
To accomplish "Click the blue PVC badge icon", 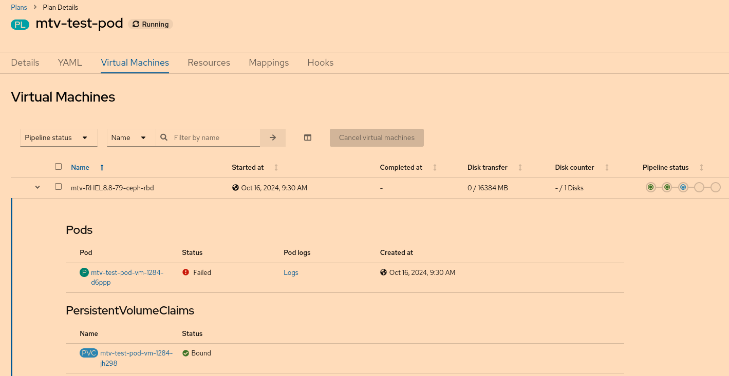I will 89,353.
